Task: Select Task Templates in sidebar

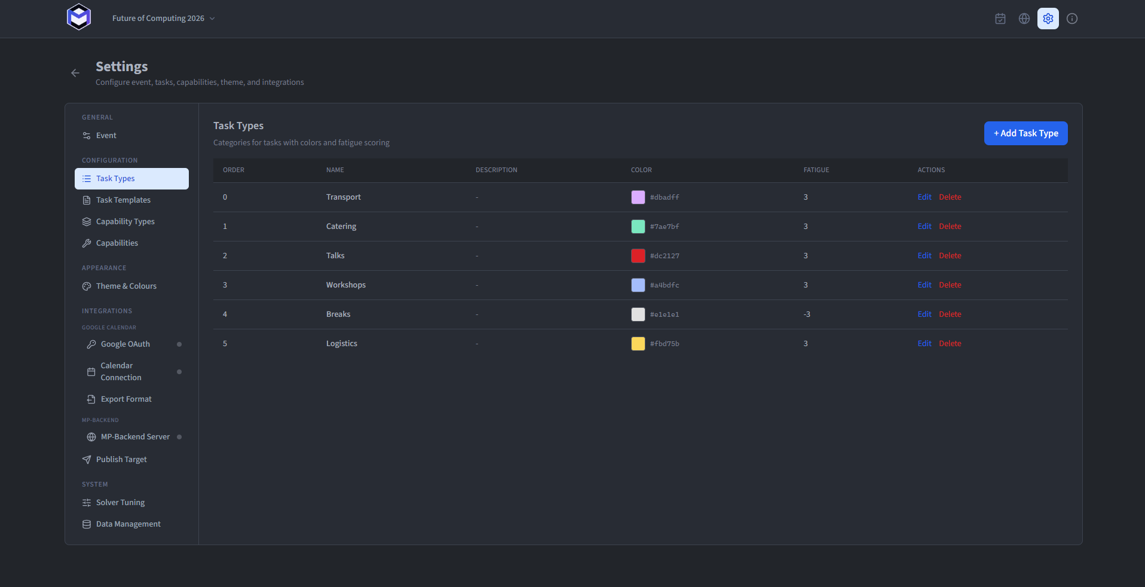Action: tap(131, 200)
